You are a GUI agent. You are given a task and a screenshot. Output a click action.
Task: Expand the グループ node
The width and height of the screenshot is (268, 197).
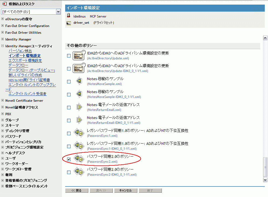pyautogui.click(x=3, y=120)
